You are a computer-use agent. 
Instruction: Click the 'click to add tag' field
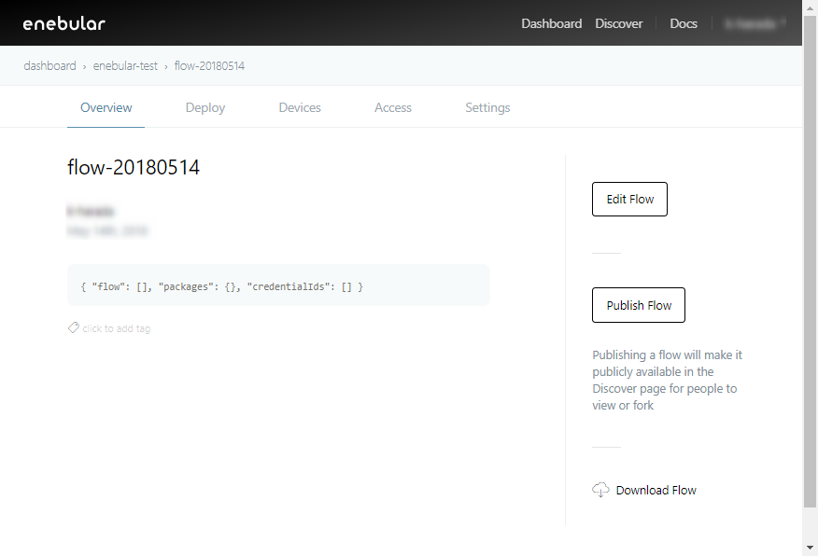point(116,328)
